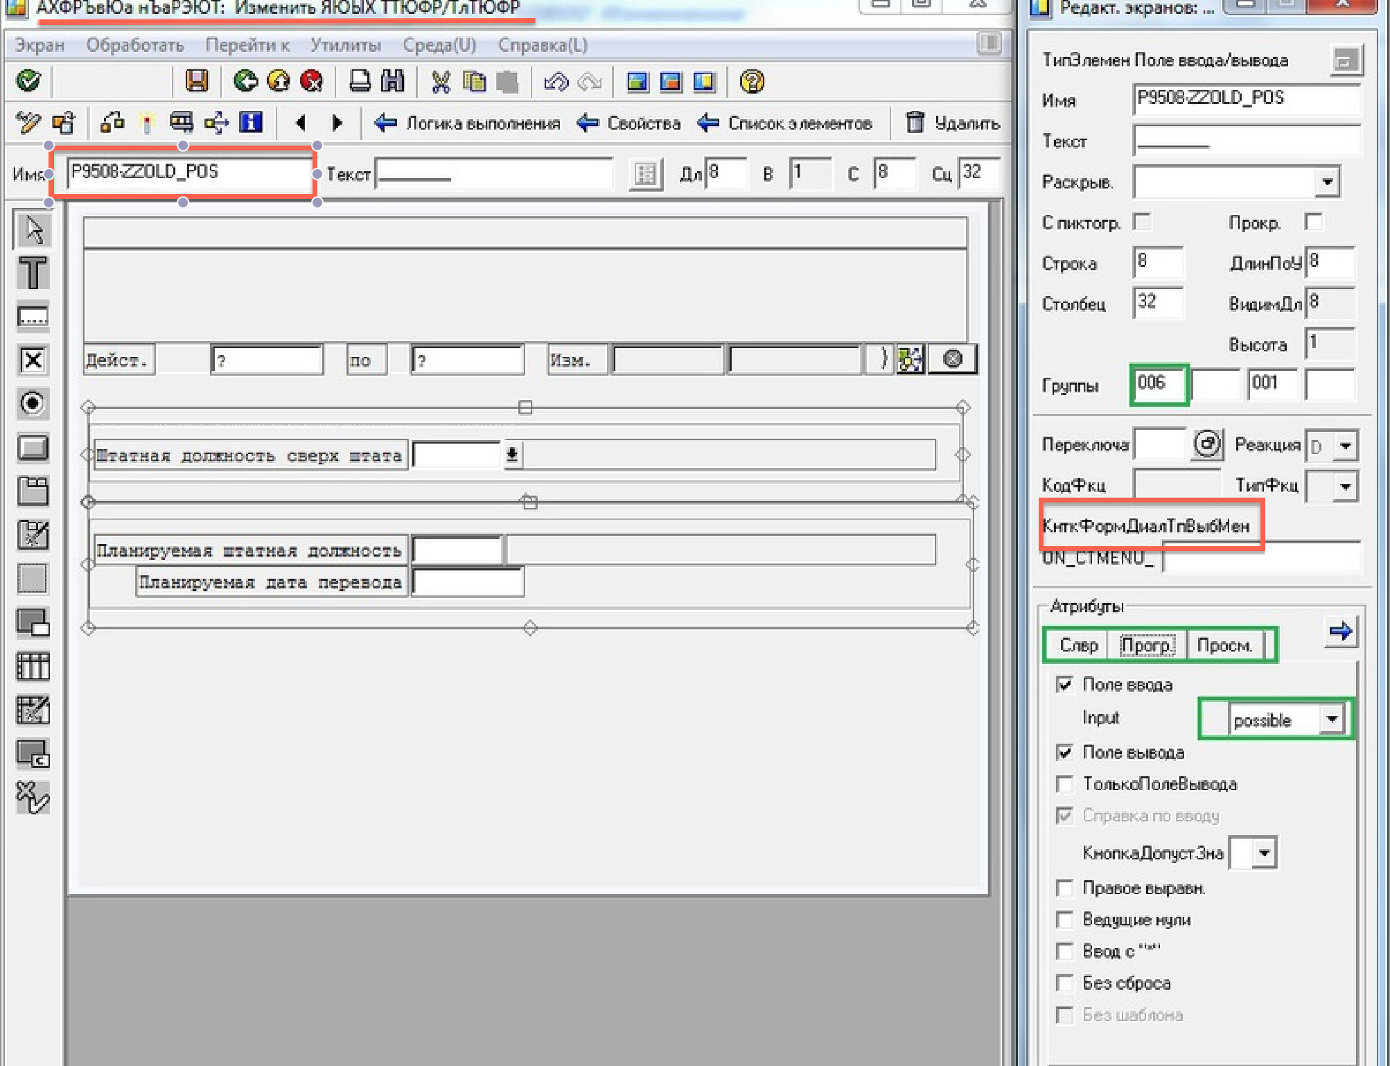Click the Find binoculars icon
Screen dimensions: 1390x1066
pyautogui.click(x=392, y=81)
